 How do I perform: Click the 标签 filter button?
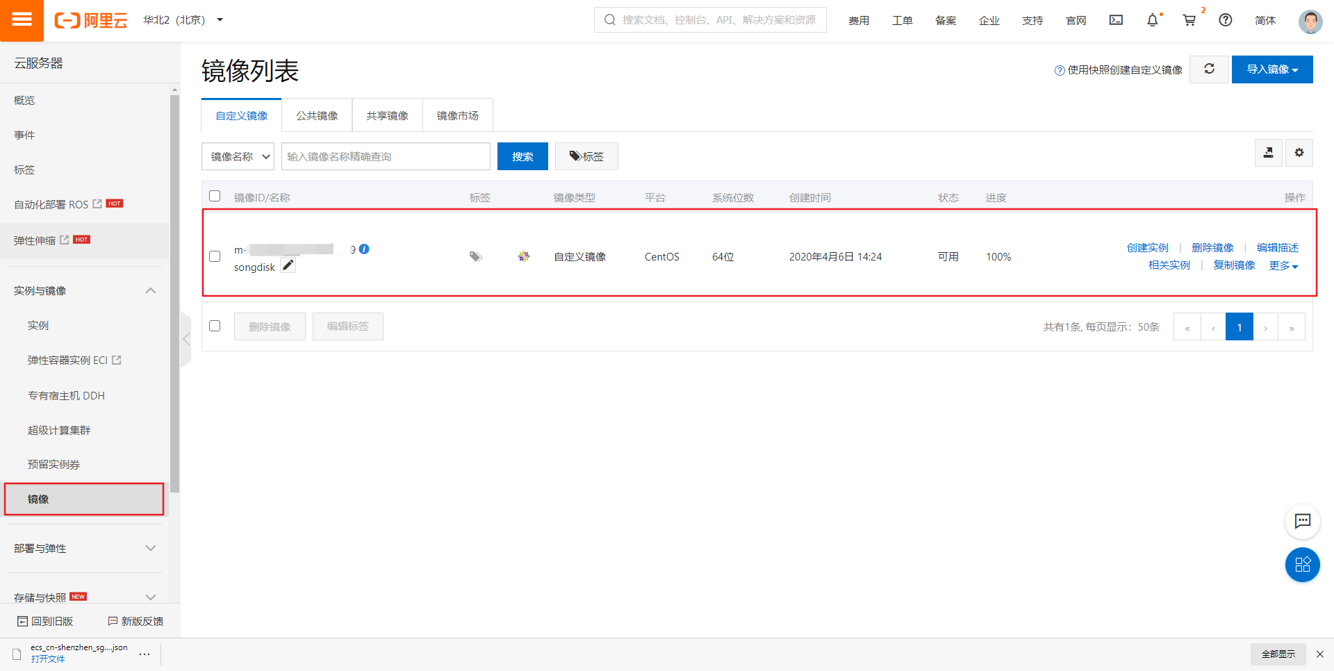586,156
